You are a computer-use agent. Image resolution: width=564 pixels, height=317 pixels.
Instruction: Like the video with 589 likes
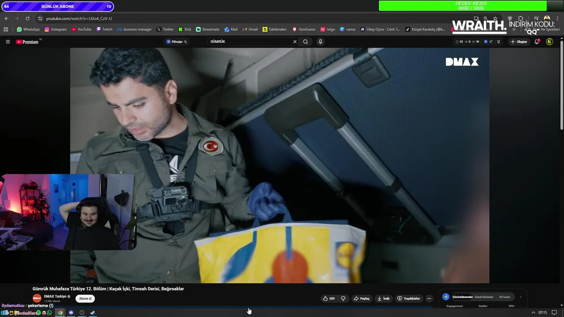329,299
